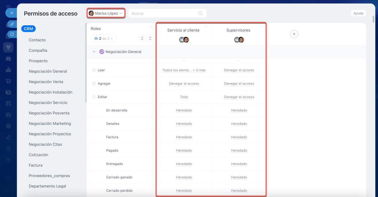Click the collapse all rows icon
Screen dimensions: 378x197
pyautogui.click(x=142, y=39)
